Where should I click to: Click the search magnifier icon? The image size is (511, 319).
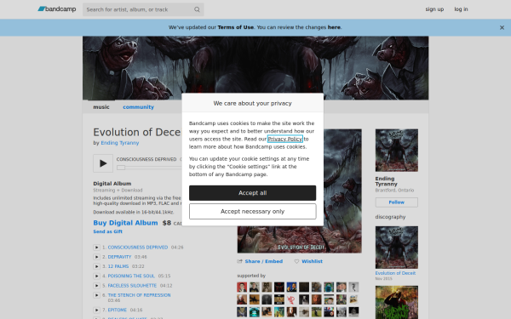pos(197,9)
